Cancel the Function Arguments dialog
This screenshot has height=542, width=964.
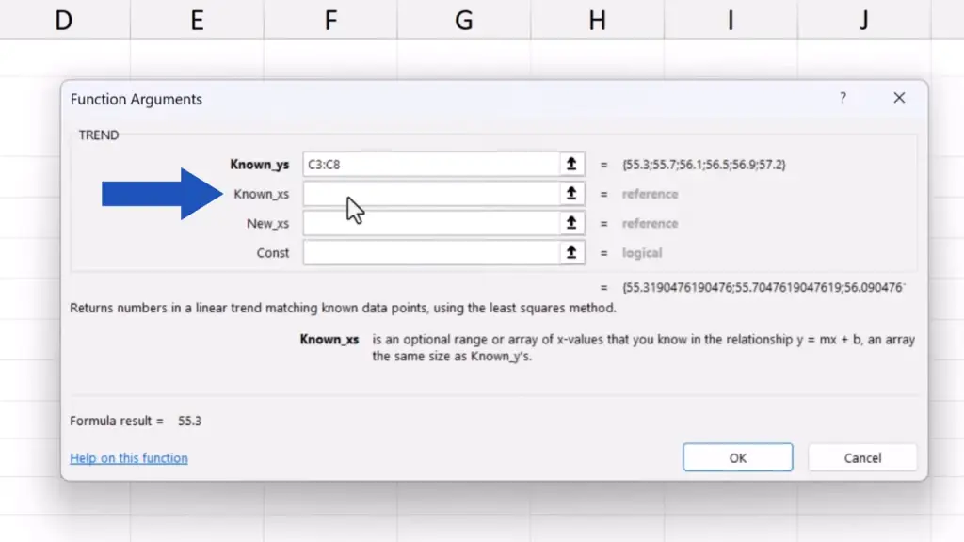[x=861, y=458]
